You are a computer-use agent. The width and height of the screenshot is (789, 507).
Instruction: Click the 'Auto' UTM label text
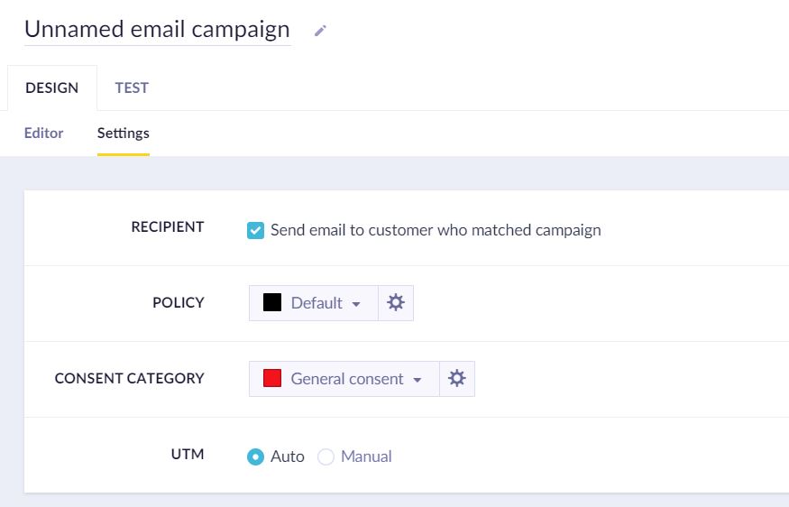288,456
